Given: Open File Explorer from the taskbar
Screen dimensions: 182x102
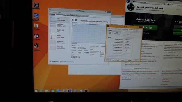Looking at the screenshot, I should [47, 91].
